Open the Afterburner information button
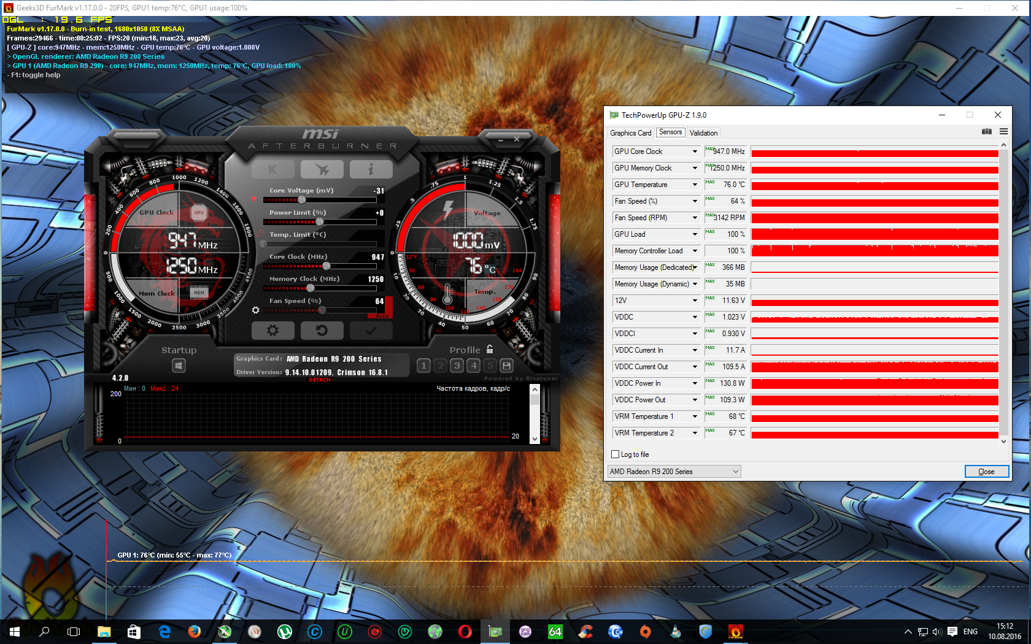The width and height of the screenshot is (1031, 644). click(371, 169)
